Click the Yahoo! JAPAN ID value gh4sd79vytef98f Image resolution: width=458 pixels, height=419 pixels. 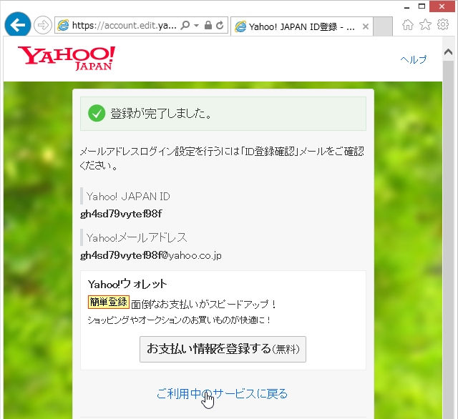click(x=121, y=214)
